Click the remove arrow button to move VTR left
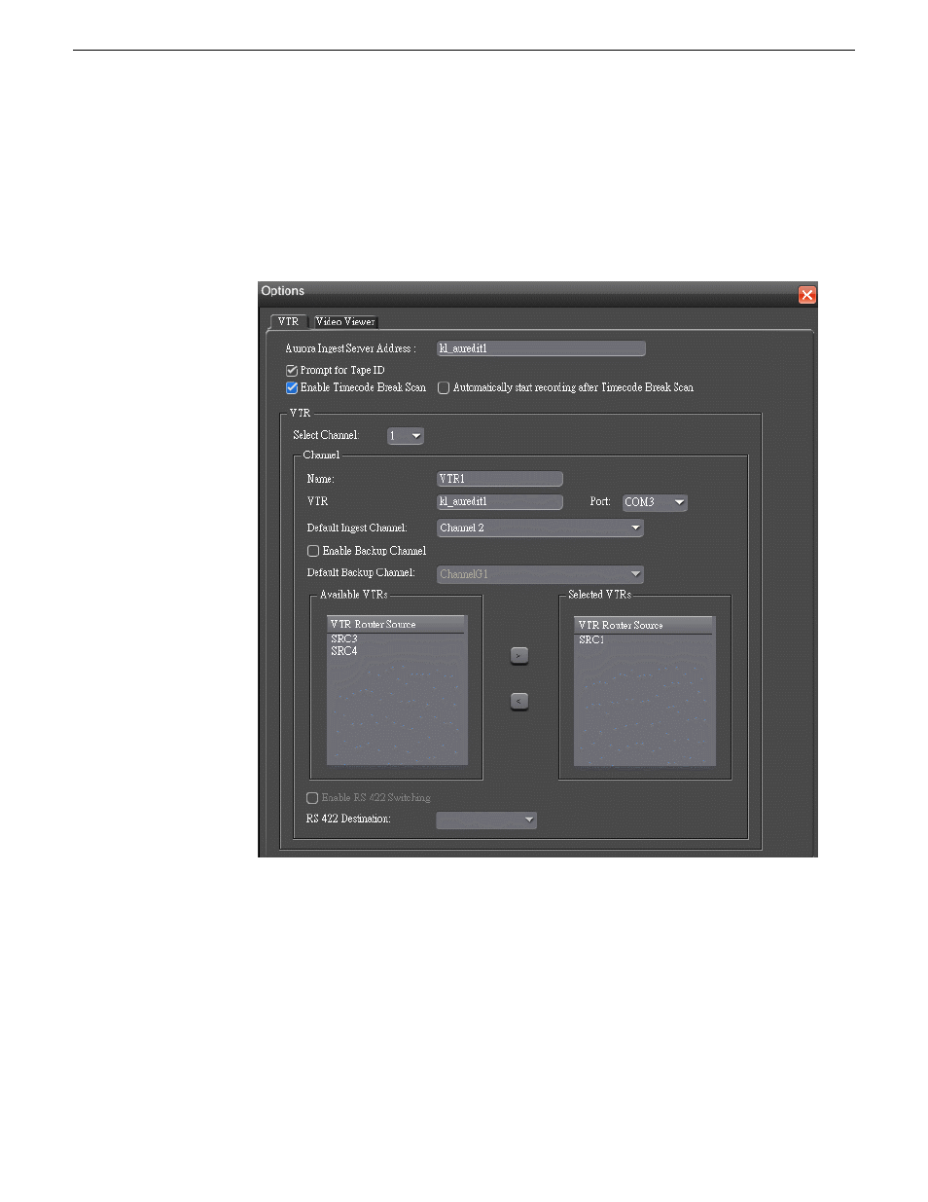Image resolution: width=928 pixels, height=1202 pixels. 519,701
